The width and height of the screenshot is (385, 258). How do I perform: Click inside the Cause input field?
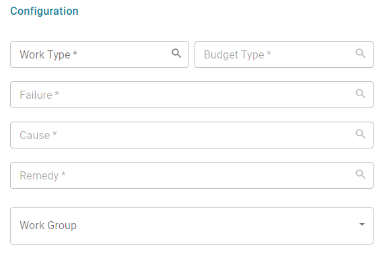[192, 135]
